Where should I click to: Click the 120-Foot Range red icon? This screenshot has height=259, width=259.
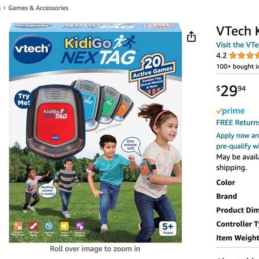click(33, 226)
